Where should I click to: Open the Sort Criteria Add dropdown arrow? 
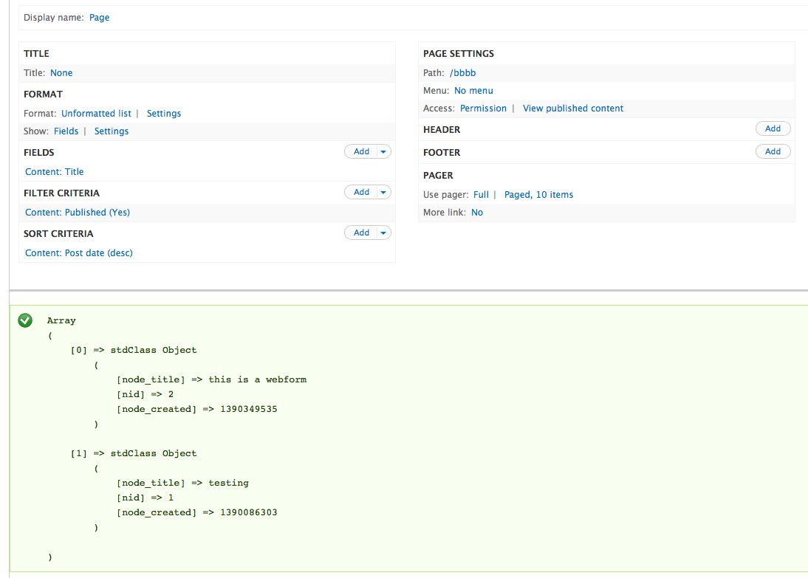click(x=383, y=233)
